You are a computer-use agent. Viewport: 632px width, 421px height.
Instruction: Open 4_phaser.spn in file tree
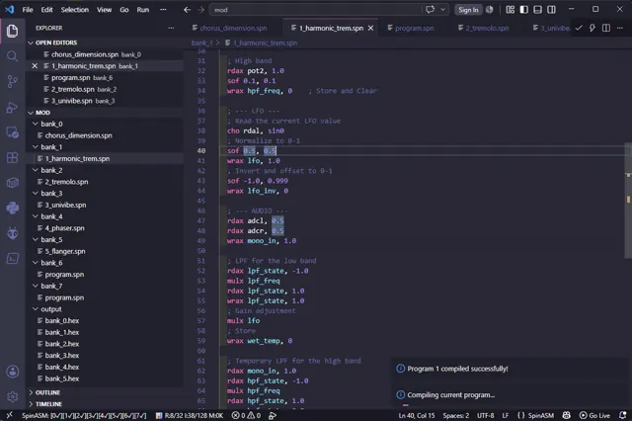point(64,228)
